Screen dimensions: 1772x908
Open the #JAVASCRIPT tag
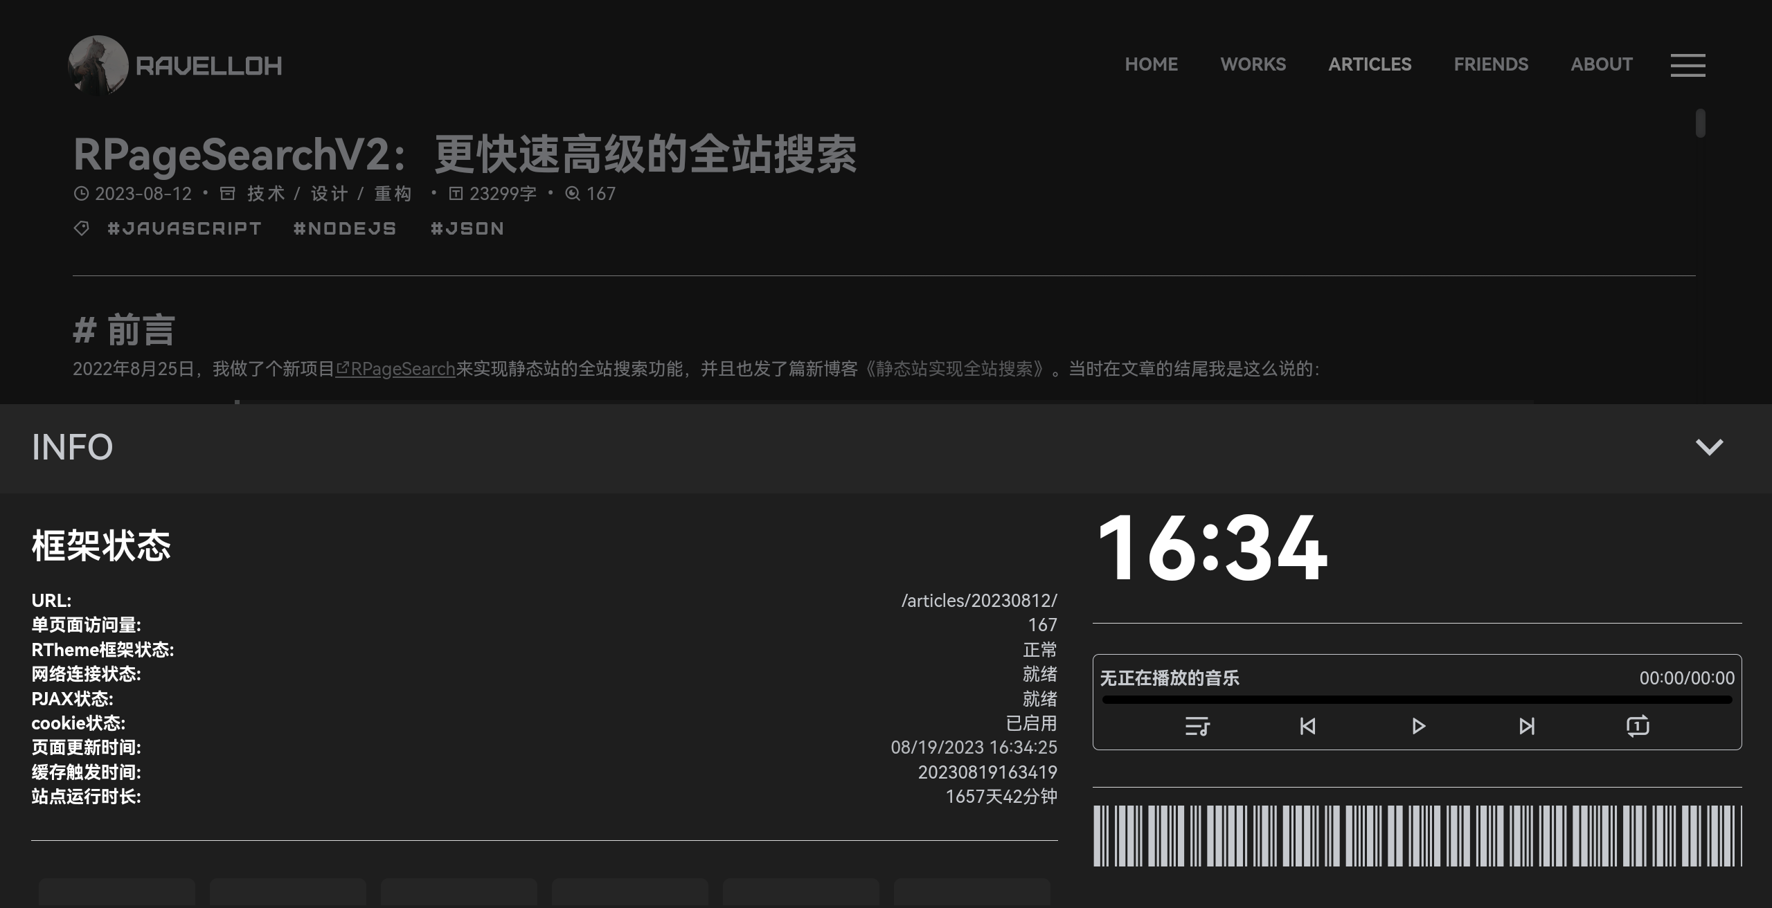[184, 228]
